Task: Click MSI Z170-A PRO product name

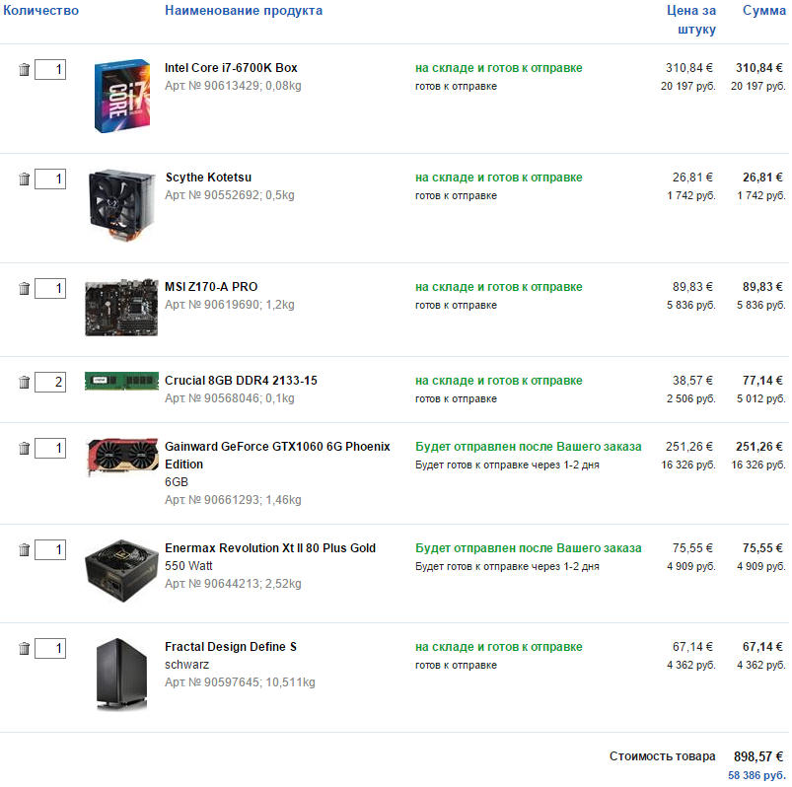Action: coord(211,287)
